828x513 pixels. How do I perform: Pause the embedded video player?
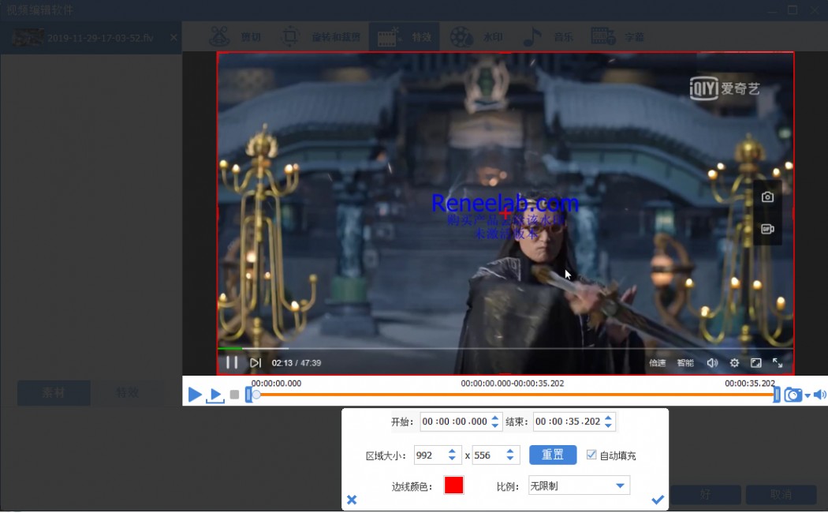[x=231, y=362]
